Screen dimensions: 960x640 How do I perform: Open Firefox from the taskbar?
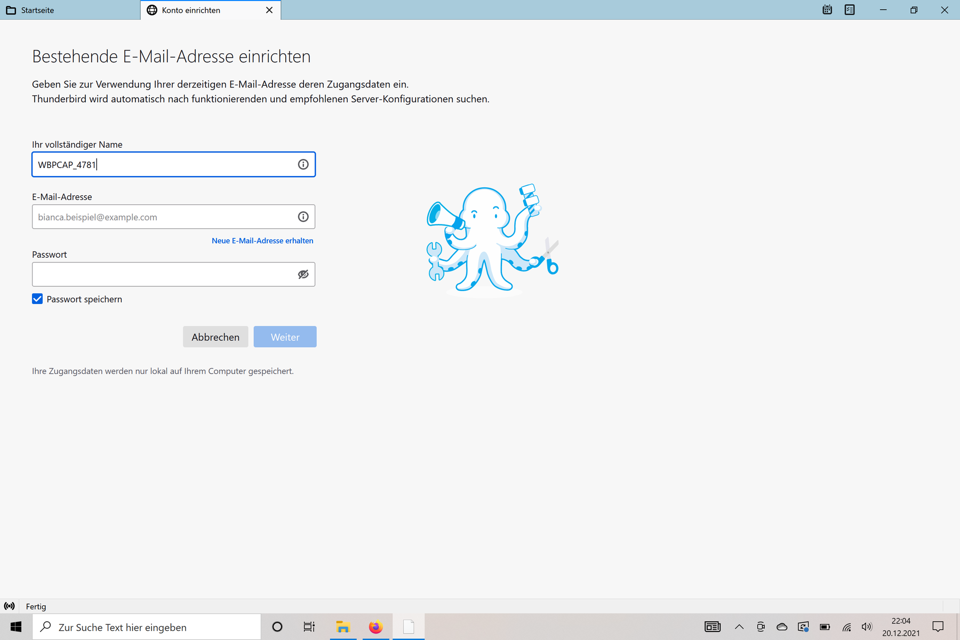tap(375, 627)
